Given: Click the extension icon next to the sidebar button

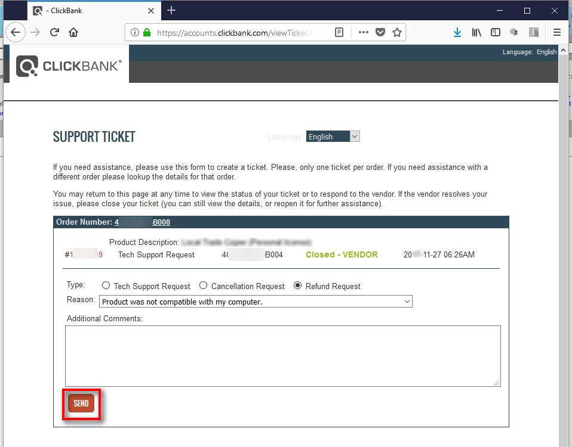Looking at the screenshot, I should click(x=514, y=32).
